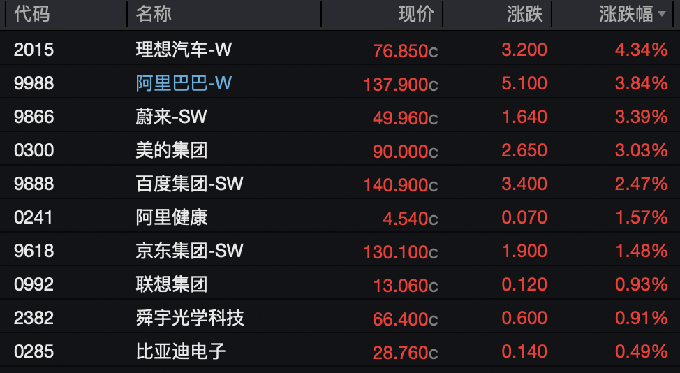The height and width of the screenshot is (373, 680).
Task: Click change value 2.650
Action: pos(524,150)
